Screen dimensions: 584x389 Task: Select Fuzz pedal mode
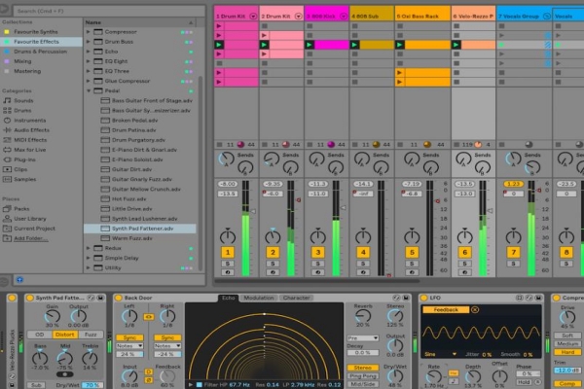tap(91, 335)
